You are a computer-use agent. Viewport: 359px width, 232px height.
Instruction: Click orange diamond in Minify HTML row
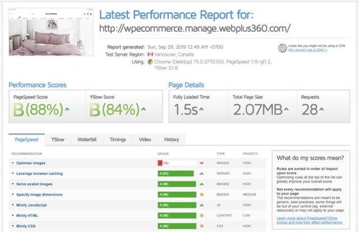(202, 216)
